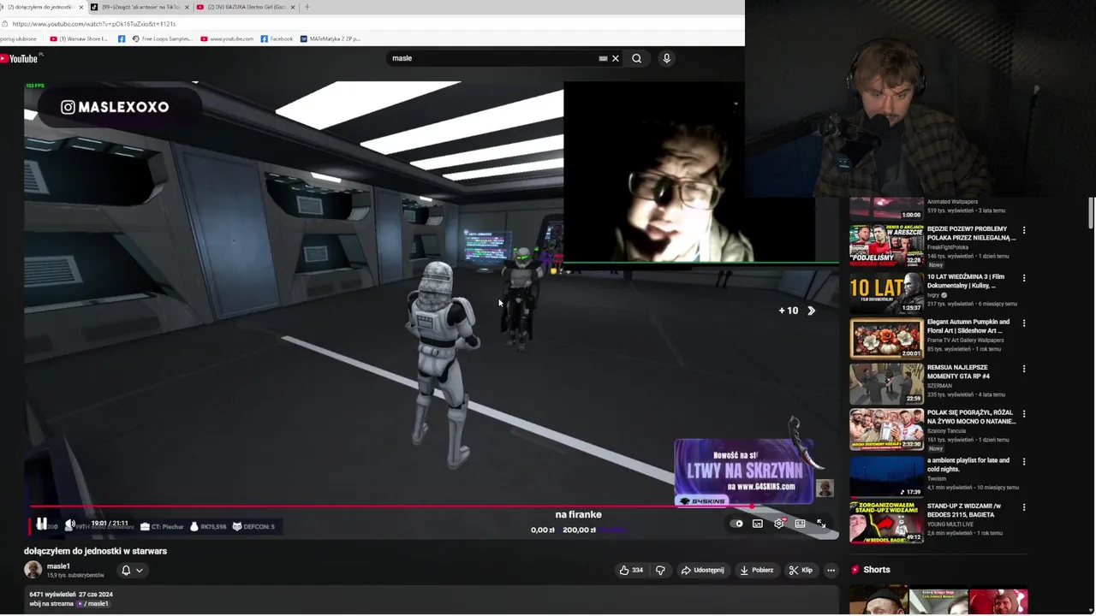
Task: Open the 'BĘDZIE POZEW? PROBLEMY POLAKA' video thumbnail
Action: pos(886,246)
